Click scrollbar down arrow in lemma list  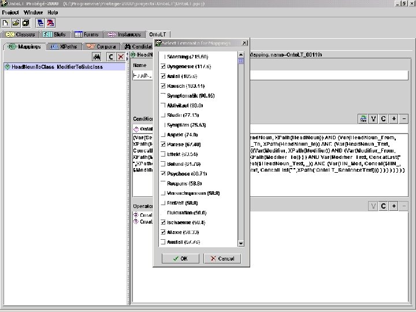pos(241,243)
